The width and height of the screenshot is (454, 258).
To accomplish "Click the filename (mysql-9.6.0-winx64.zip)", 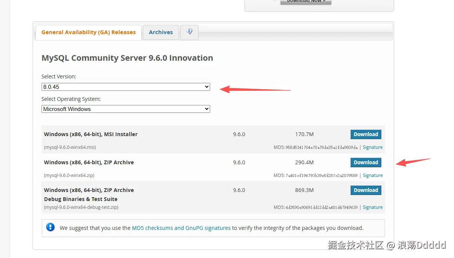I will click(x=69, y=175).
